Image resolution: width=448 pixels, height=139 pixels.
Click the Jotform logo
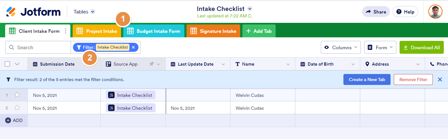(33, 12)
